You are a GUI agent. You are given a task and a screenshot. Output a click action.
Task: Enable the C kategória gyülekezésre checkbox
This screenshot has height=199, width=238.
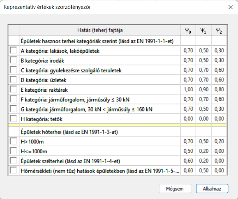(13, 70)
